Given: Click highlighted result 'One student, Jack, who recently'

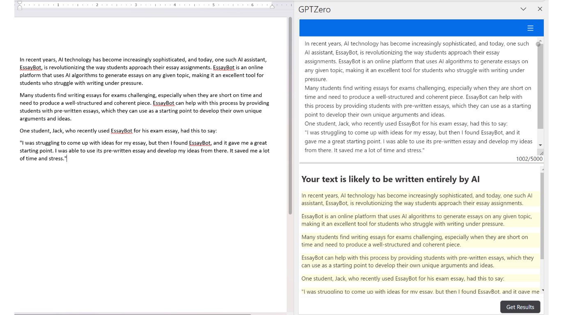Looking at the screenshot, I should [420, 278].
